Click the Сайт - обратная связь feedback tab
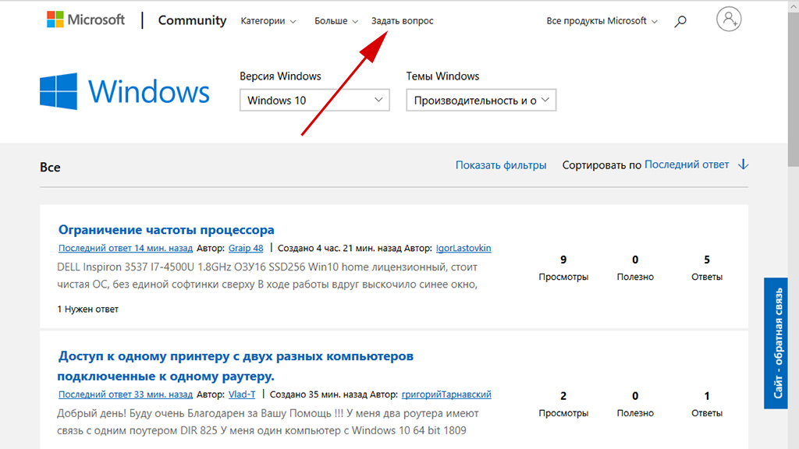This screenshot has width=799, height=449. 776,343
